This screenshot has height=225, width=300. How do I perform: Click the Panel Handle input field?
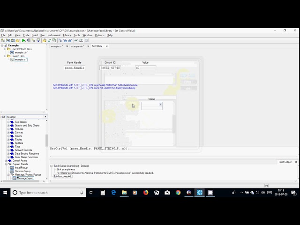(x=75, y=68)
